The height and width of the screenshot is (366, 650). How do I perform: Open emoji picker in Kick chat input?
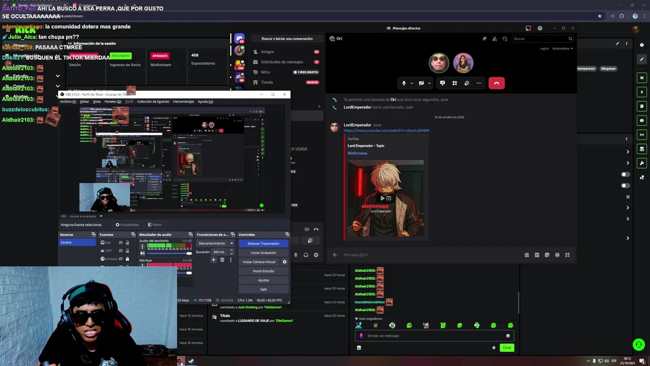tap(508, 335)
